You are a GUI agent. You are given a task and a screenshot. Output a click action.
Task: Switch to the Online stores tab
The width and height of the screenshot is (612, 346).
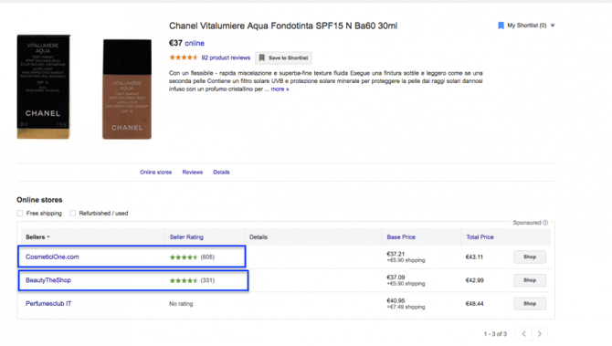pyautogui.click(x=155, y=172)
